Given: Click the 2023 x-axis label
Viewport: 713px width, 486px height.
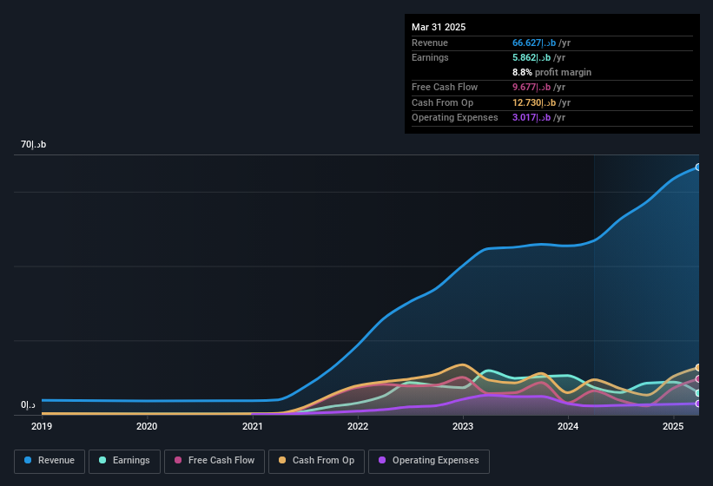Looking at the screenshot, I should (x=463, y=426).
